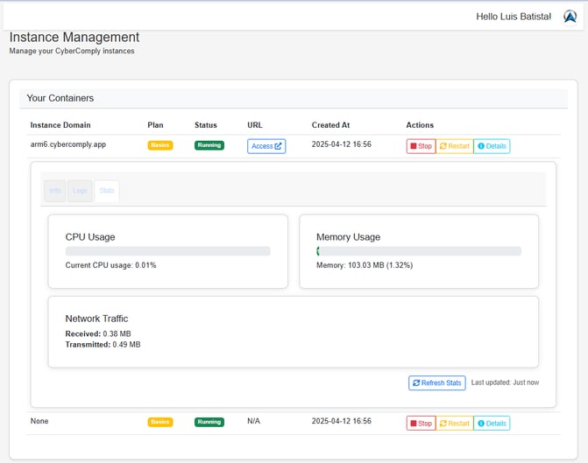Click the 'N/A' URL cell
588x463 pixels.
click(x=253, y=421)
